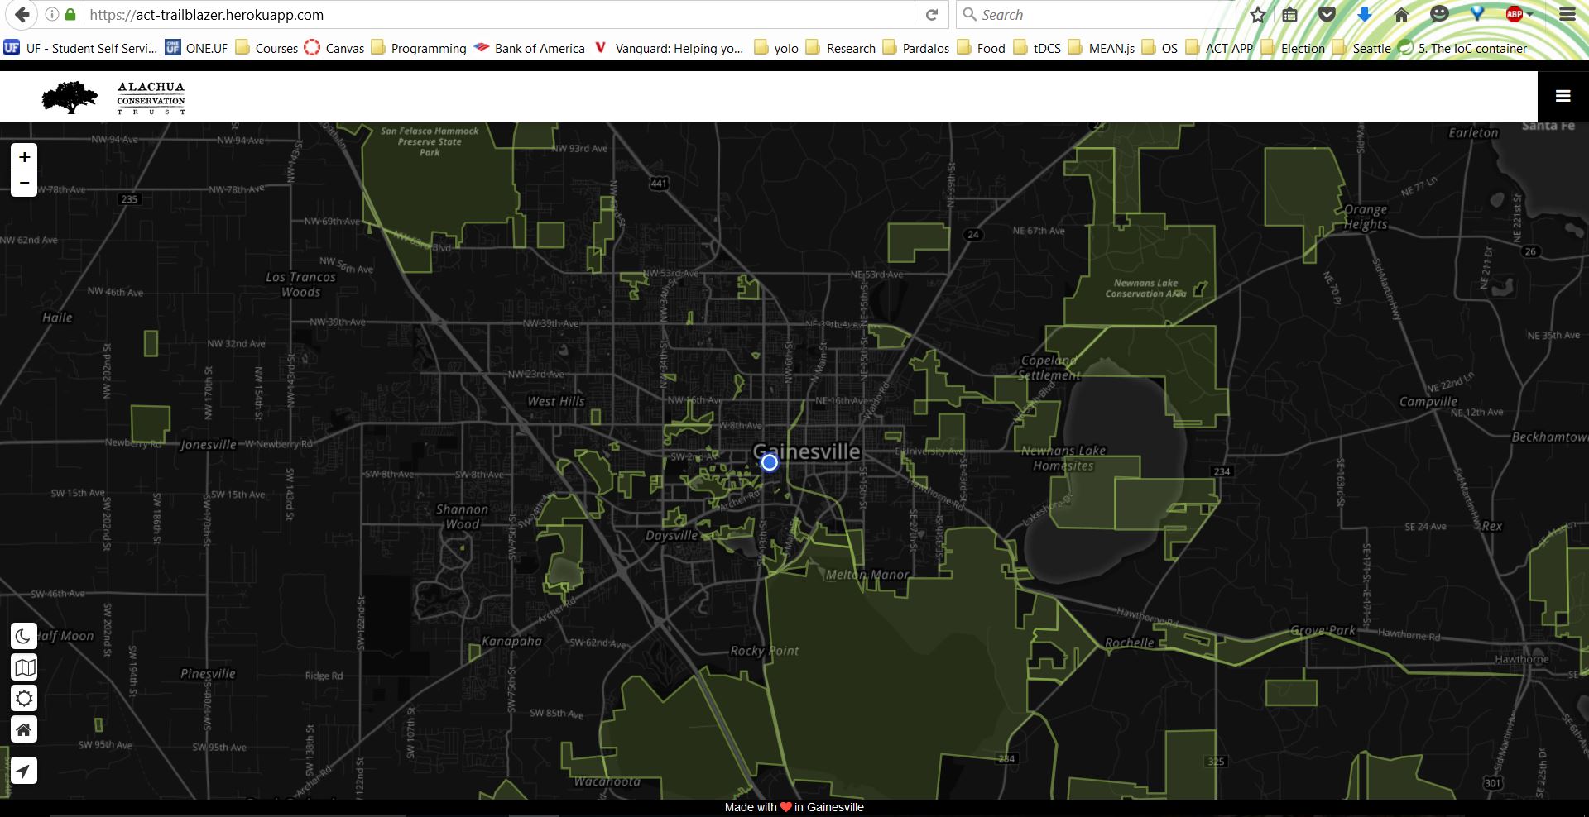
Task: Locate me with the navigation arrow button
Action: point(24,771)
